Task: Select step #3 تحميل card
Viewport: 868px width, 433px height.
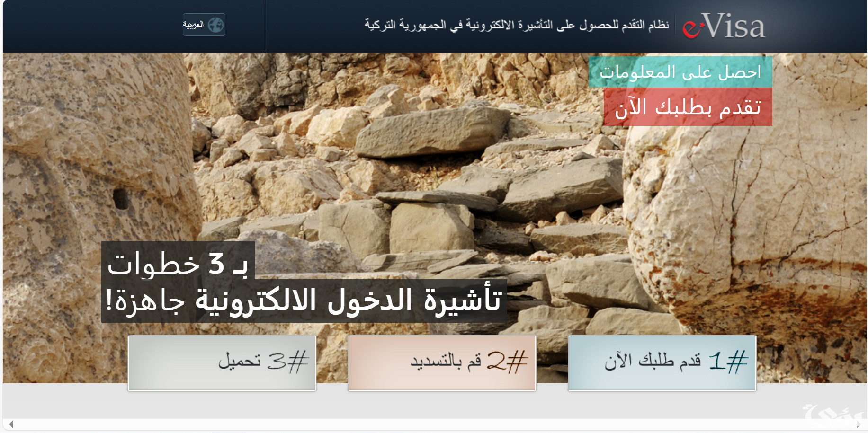Action: pos(222,363)
